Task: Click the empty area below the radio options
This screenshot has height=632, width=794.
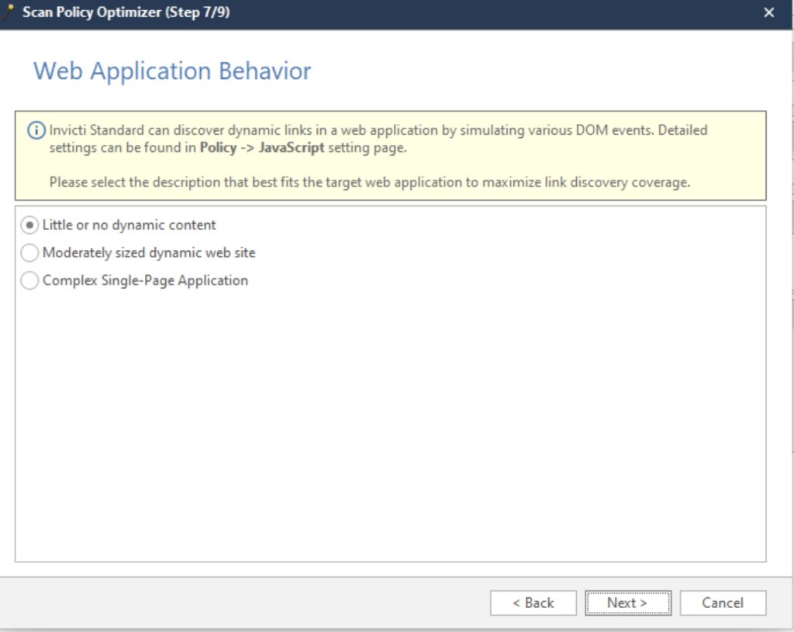Action: (388, 426)
